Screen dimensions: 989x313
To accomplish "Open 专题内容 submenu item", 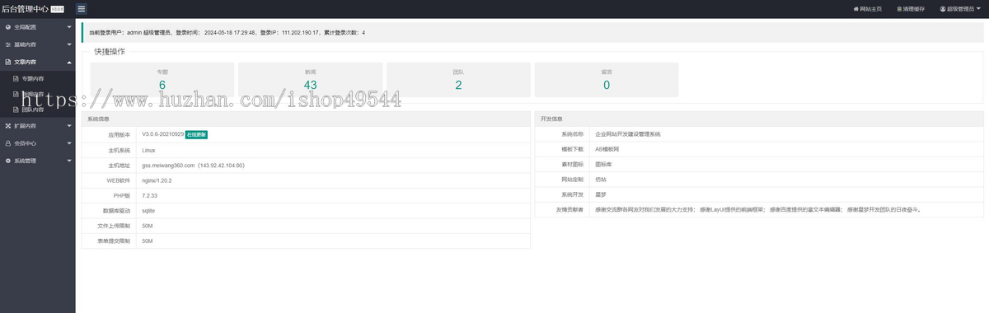I will [x=37, y=78].
